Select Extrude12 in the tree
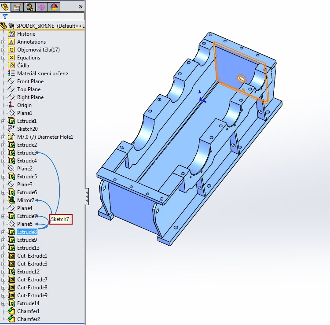The height and width of the screenshot is (325, 330). coord(29,272)
